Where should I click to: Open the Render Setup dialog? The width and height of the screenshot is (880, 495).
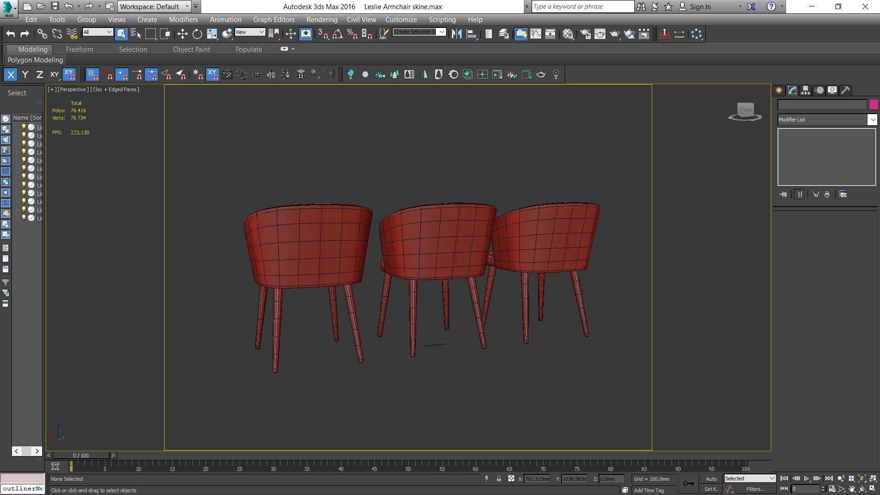(585, 34)
